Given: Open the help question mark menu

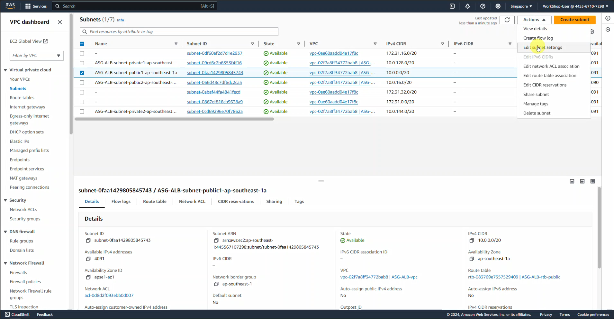Looking at the screenshot, I should [483, 6].
